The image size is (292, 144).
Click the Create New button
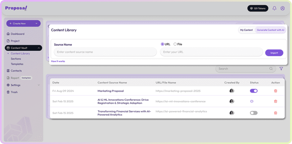tap(24, 23)
